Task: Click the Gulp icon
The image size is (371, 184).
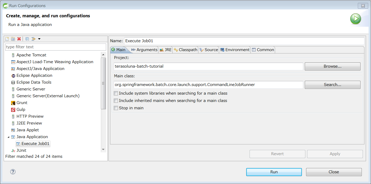Action: pos(13,110)
